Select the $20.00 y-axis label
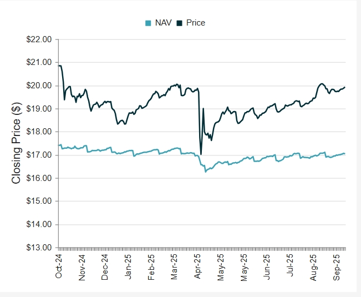 coord(39,85)
